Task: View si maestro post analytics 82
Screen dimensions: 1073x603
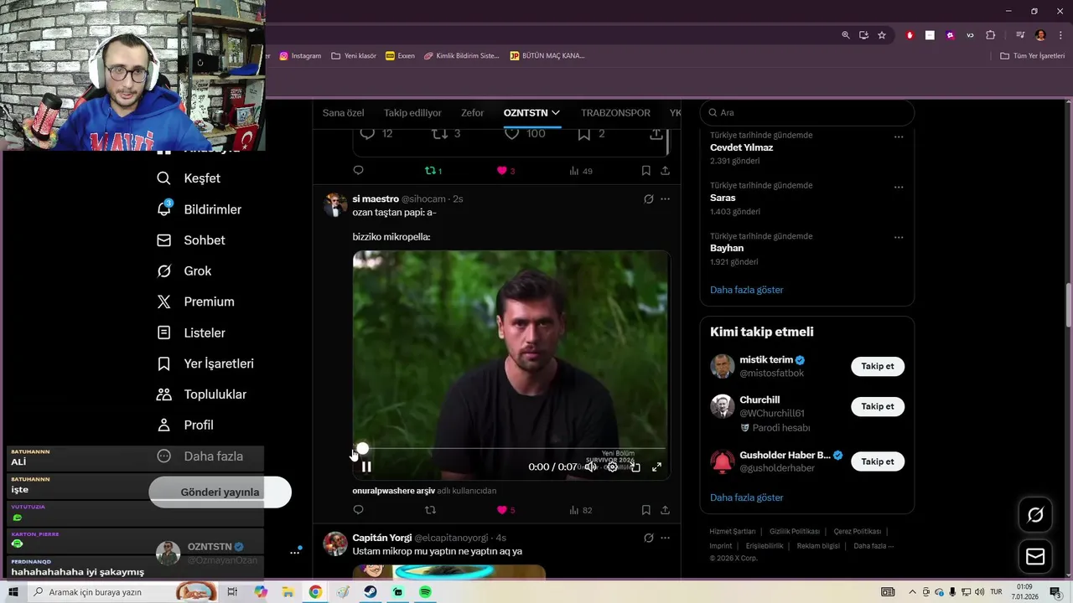Action: click(581, 510)
